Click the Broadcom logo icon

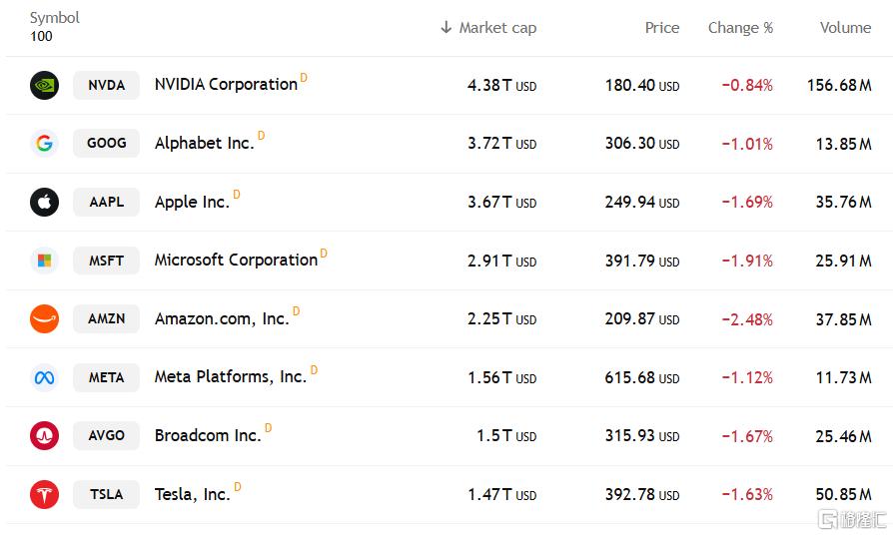[x=44, y=435]
